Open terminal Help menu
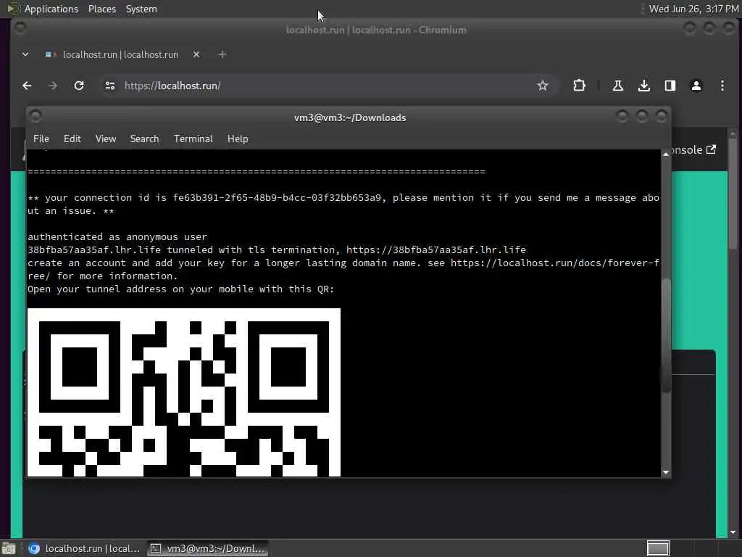Screen dimensions: 742x557 click(238, 139)
